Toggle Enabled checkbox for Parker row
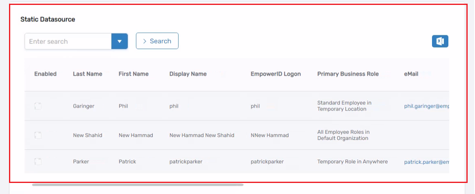 (38, 162)
